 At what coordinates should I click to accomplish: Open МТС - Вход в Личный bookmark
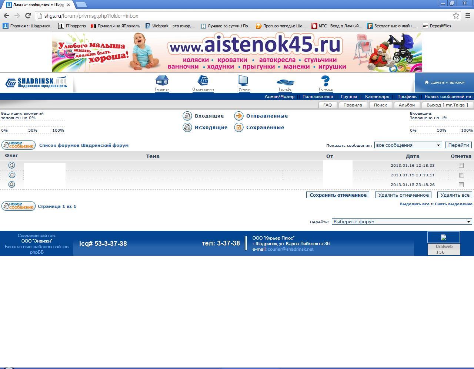pyautogui.click(x=337, y=26)
